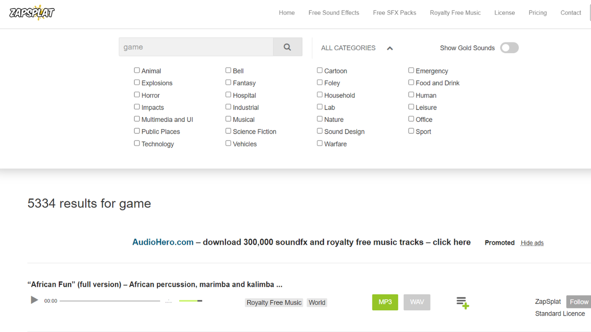591x332 pixels.
Task: Click the Hide ads link
Action: point(532,243)
